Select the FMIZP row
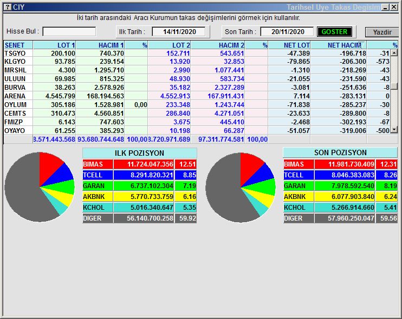Screen dimensions: 402x319 (x=197, y=122)
